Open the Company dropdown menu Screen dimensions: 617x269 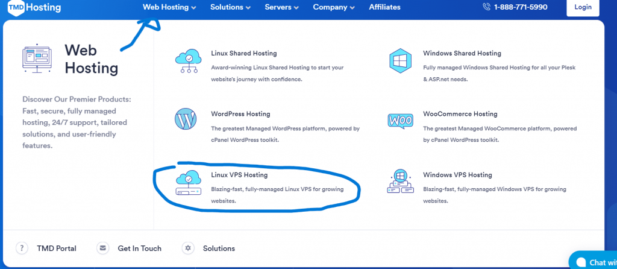pyautogui.click(x=334, y=7)
